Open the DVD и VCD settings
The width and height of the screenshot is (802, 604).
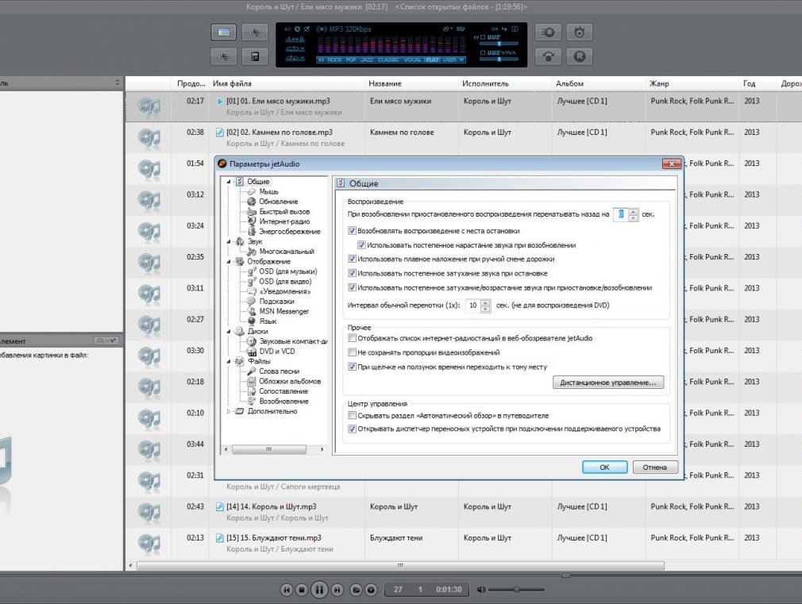coord(276,351)
